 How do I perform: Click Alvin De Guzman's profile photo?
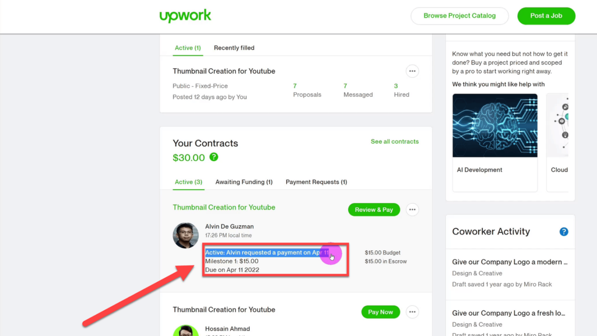[x=185, y=236]
